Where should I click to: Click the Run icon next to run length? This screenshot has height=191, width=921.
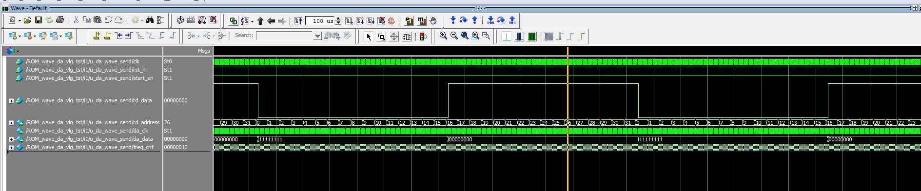(349, 21)
